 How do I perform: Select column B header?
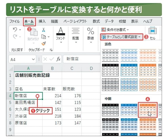pos(52,68)
